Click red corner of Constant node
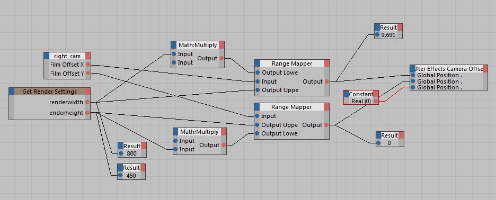Screen dimensions: 496x200 [376, 94]
